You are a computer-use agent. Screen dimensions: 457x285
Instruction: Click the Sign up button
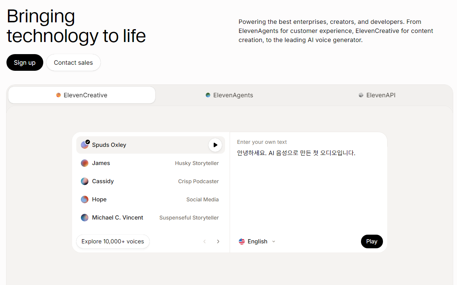click(x=25, y=62)
